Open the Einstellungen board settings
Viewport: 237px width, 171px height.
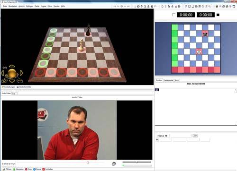click(x=9, y=87)
